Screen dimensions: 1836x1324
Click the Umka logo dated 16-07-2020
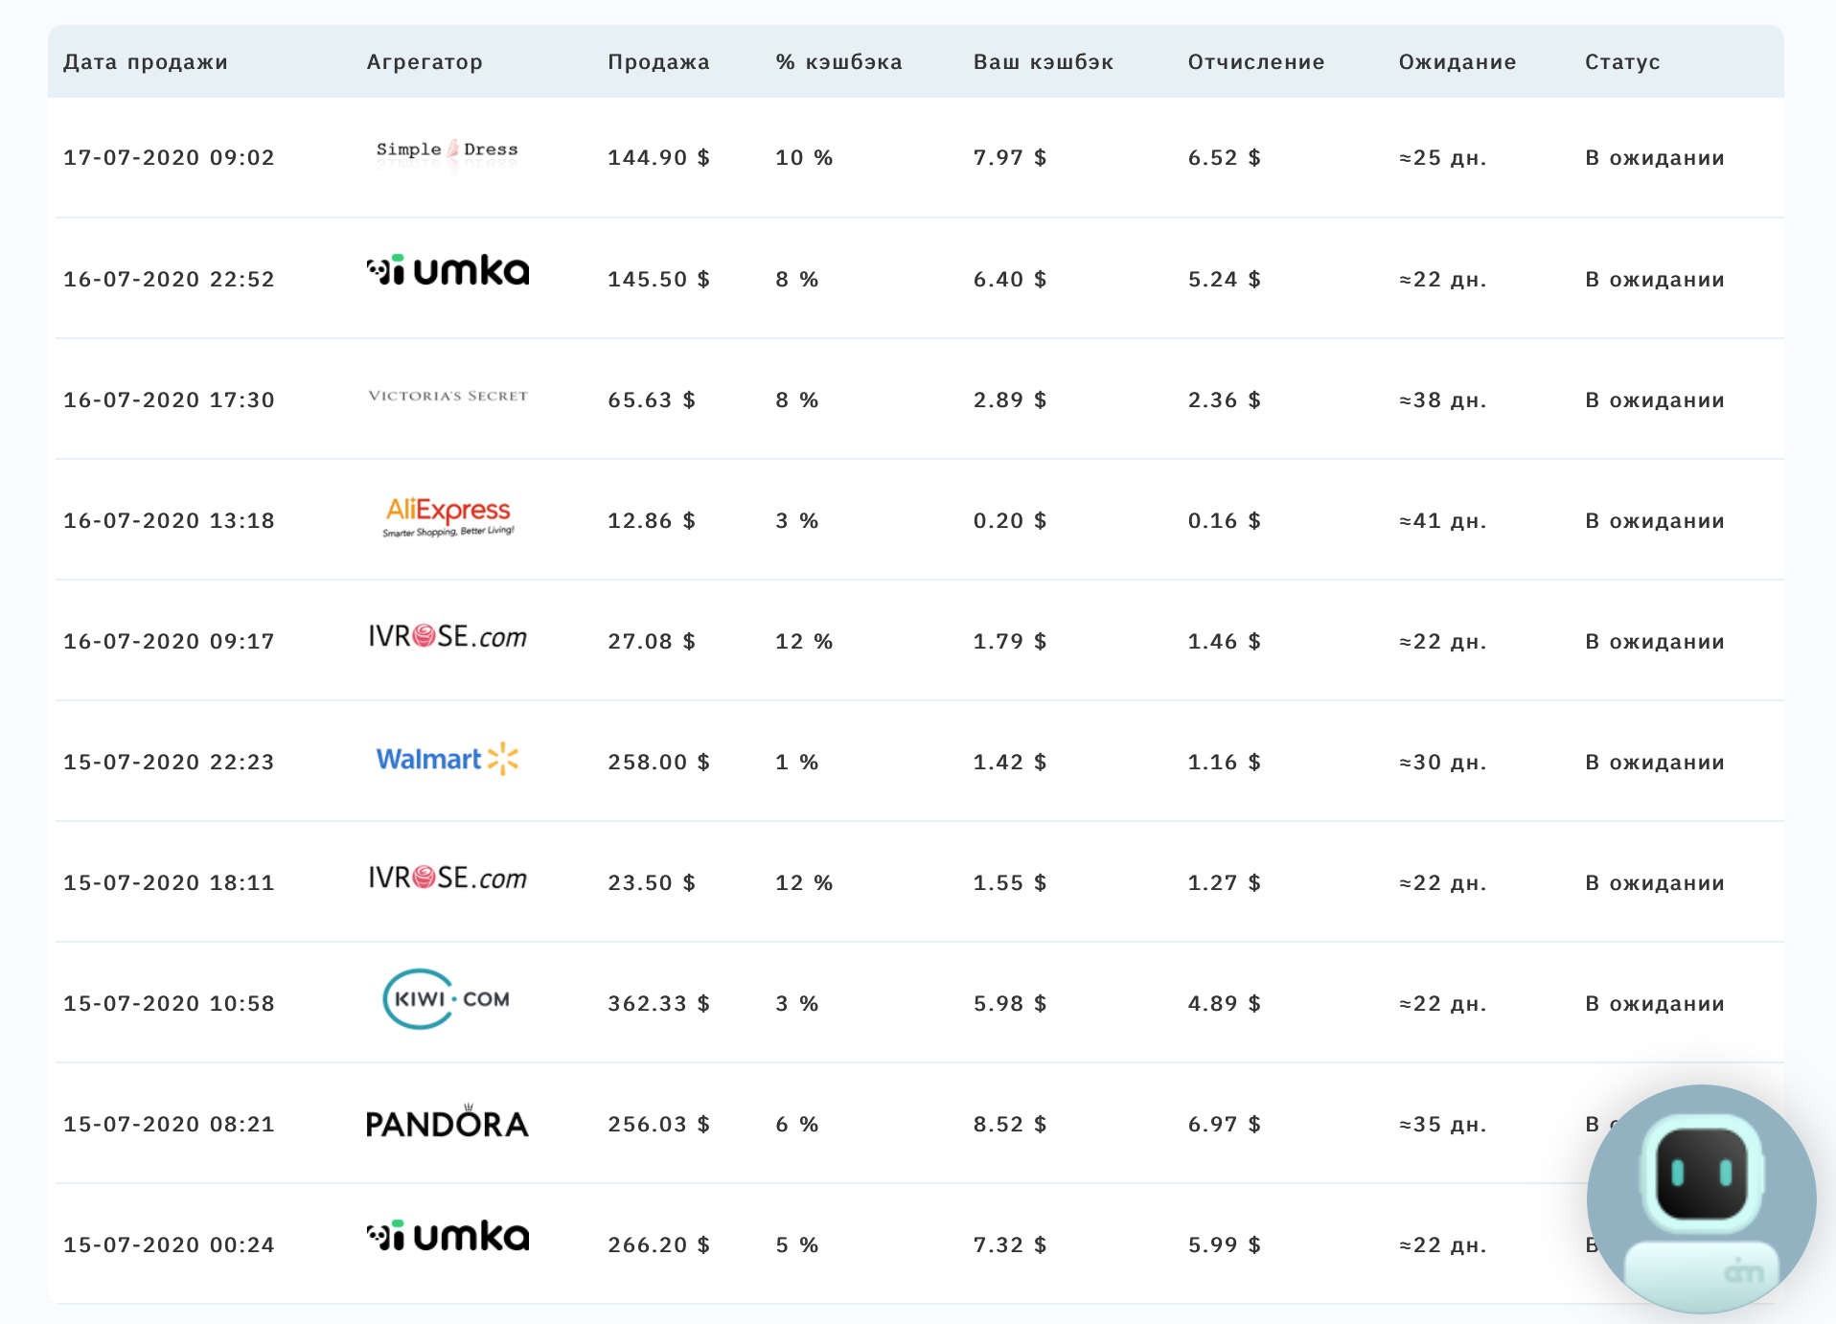(x=447, y=271)
